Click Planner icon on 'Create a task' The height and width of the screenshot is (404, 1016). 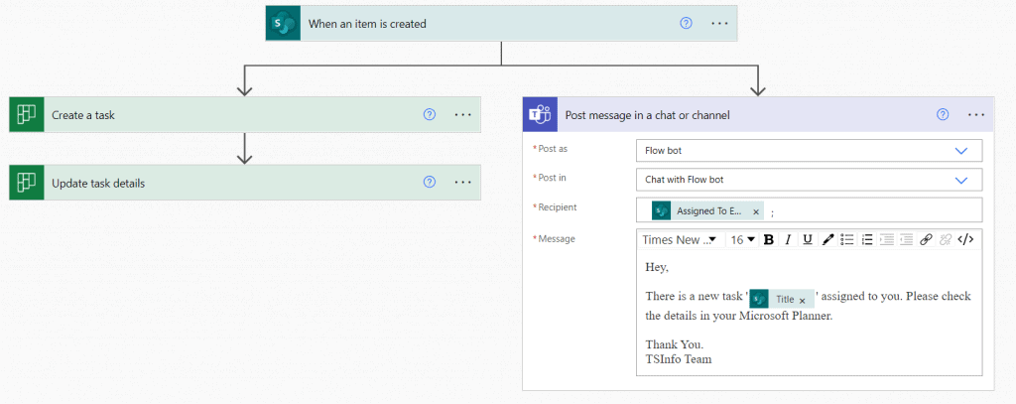27,114
